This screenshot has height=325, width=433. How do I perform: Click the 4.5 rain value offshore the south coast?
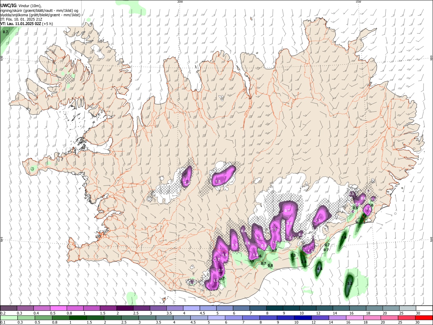pos(320,269)
